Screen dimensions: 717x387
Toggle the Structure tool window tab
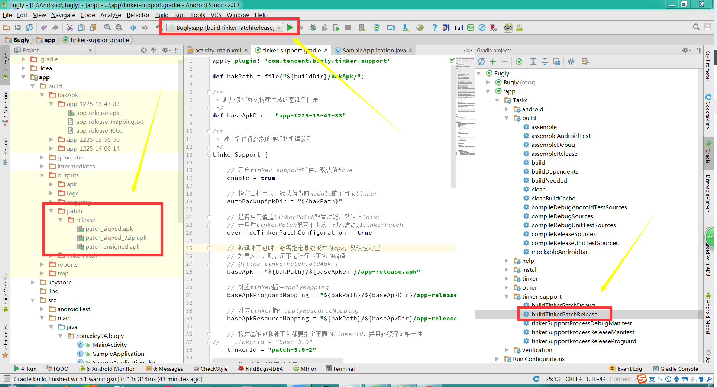click(5, 108)
